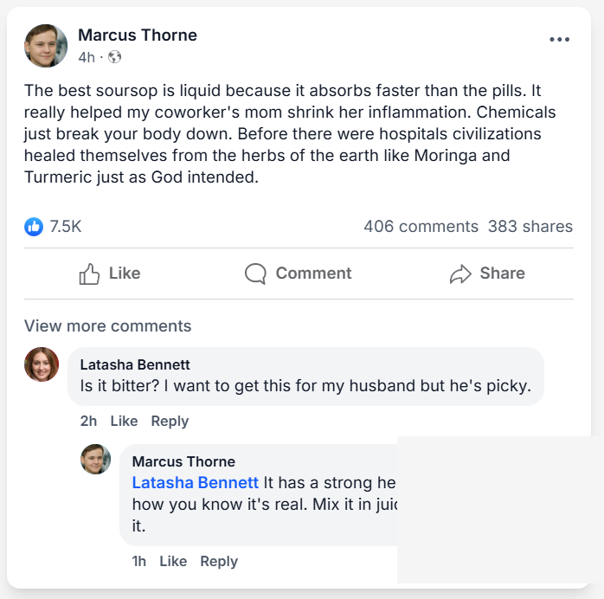Open the 406 comments list
This screenshot has height=599, width=604.
tap(421, 227)
